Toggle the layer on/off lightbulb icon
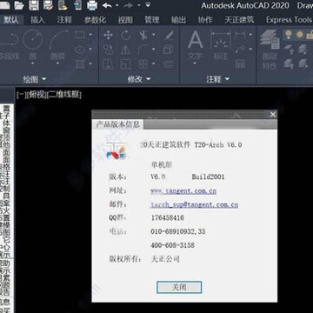The height and width of the screenshot is (313, 313). pyautogui.click(x=289, y=35)
